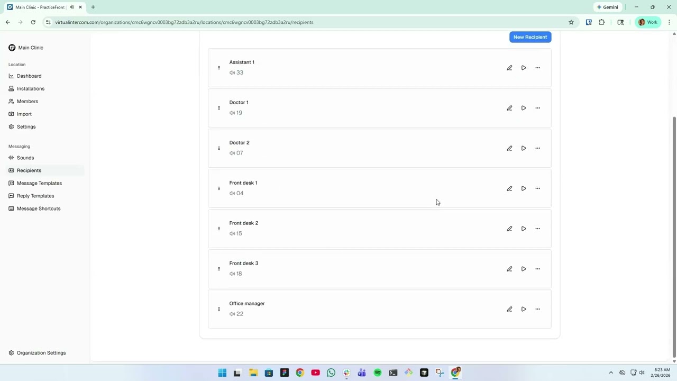Screen dimensions: 677x381
Task: Edit the Assistant 1 recipient
Action: (509, 68)
